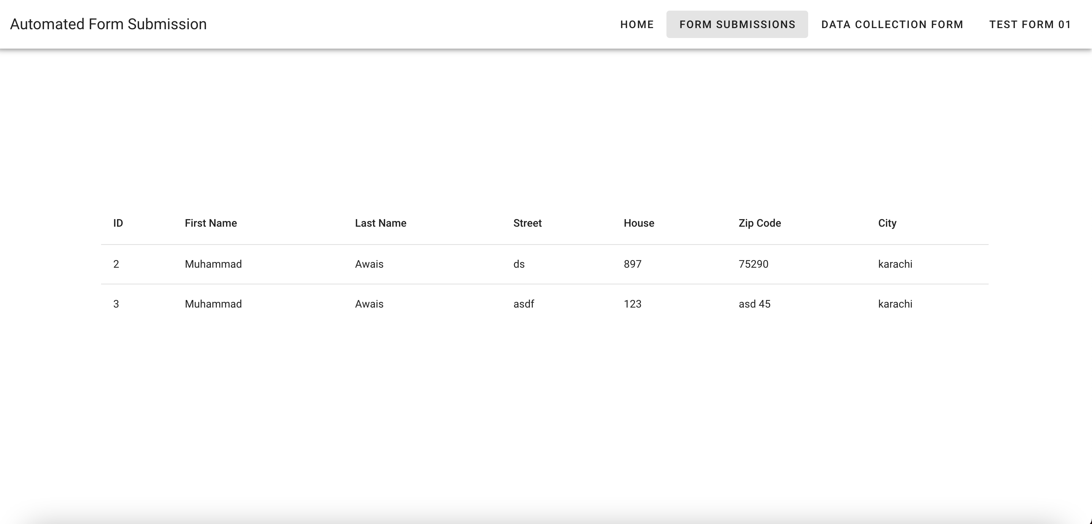
Task: Open the Home nav link
Action: pyautogui.click(x=637, y=25)
